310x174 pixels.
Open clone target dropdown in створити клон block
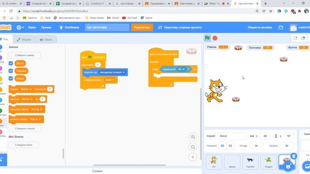(x=110, y=80)
